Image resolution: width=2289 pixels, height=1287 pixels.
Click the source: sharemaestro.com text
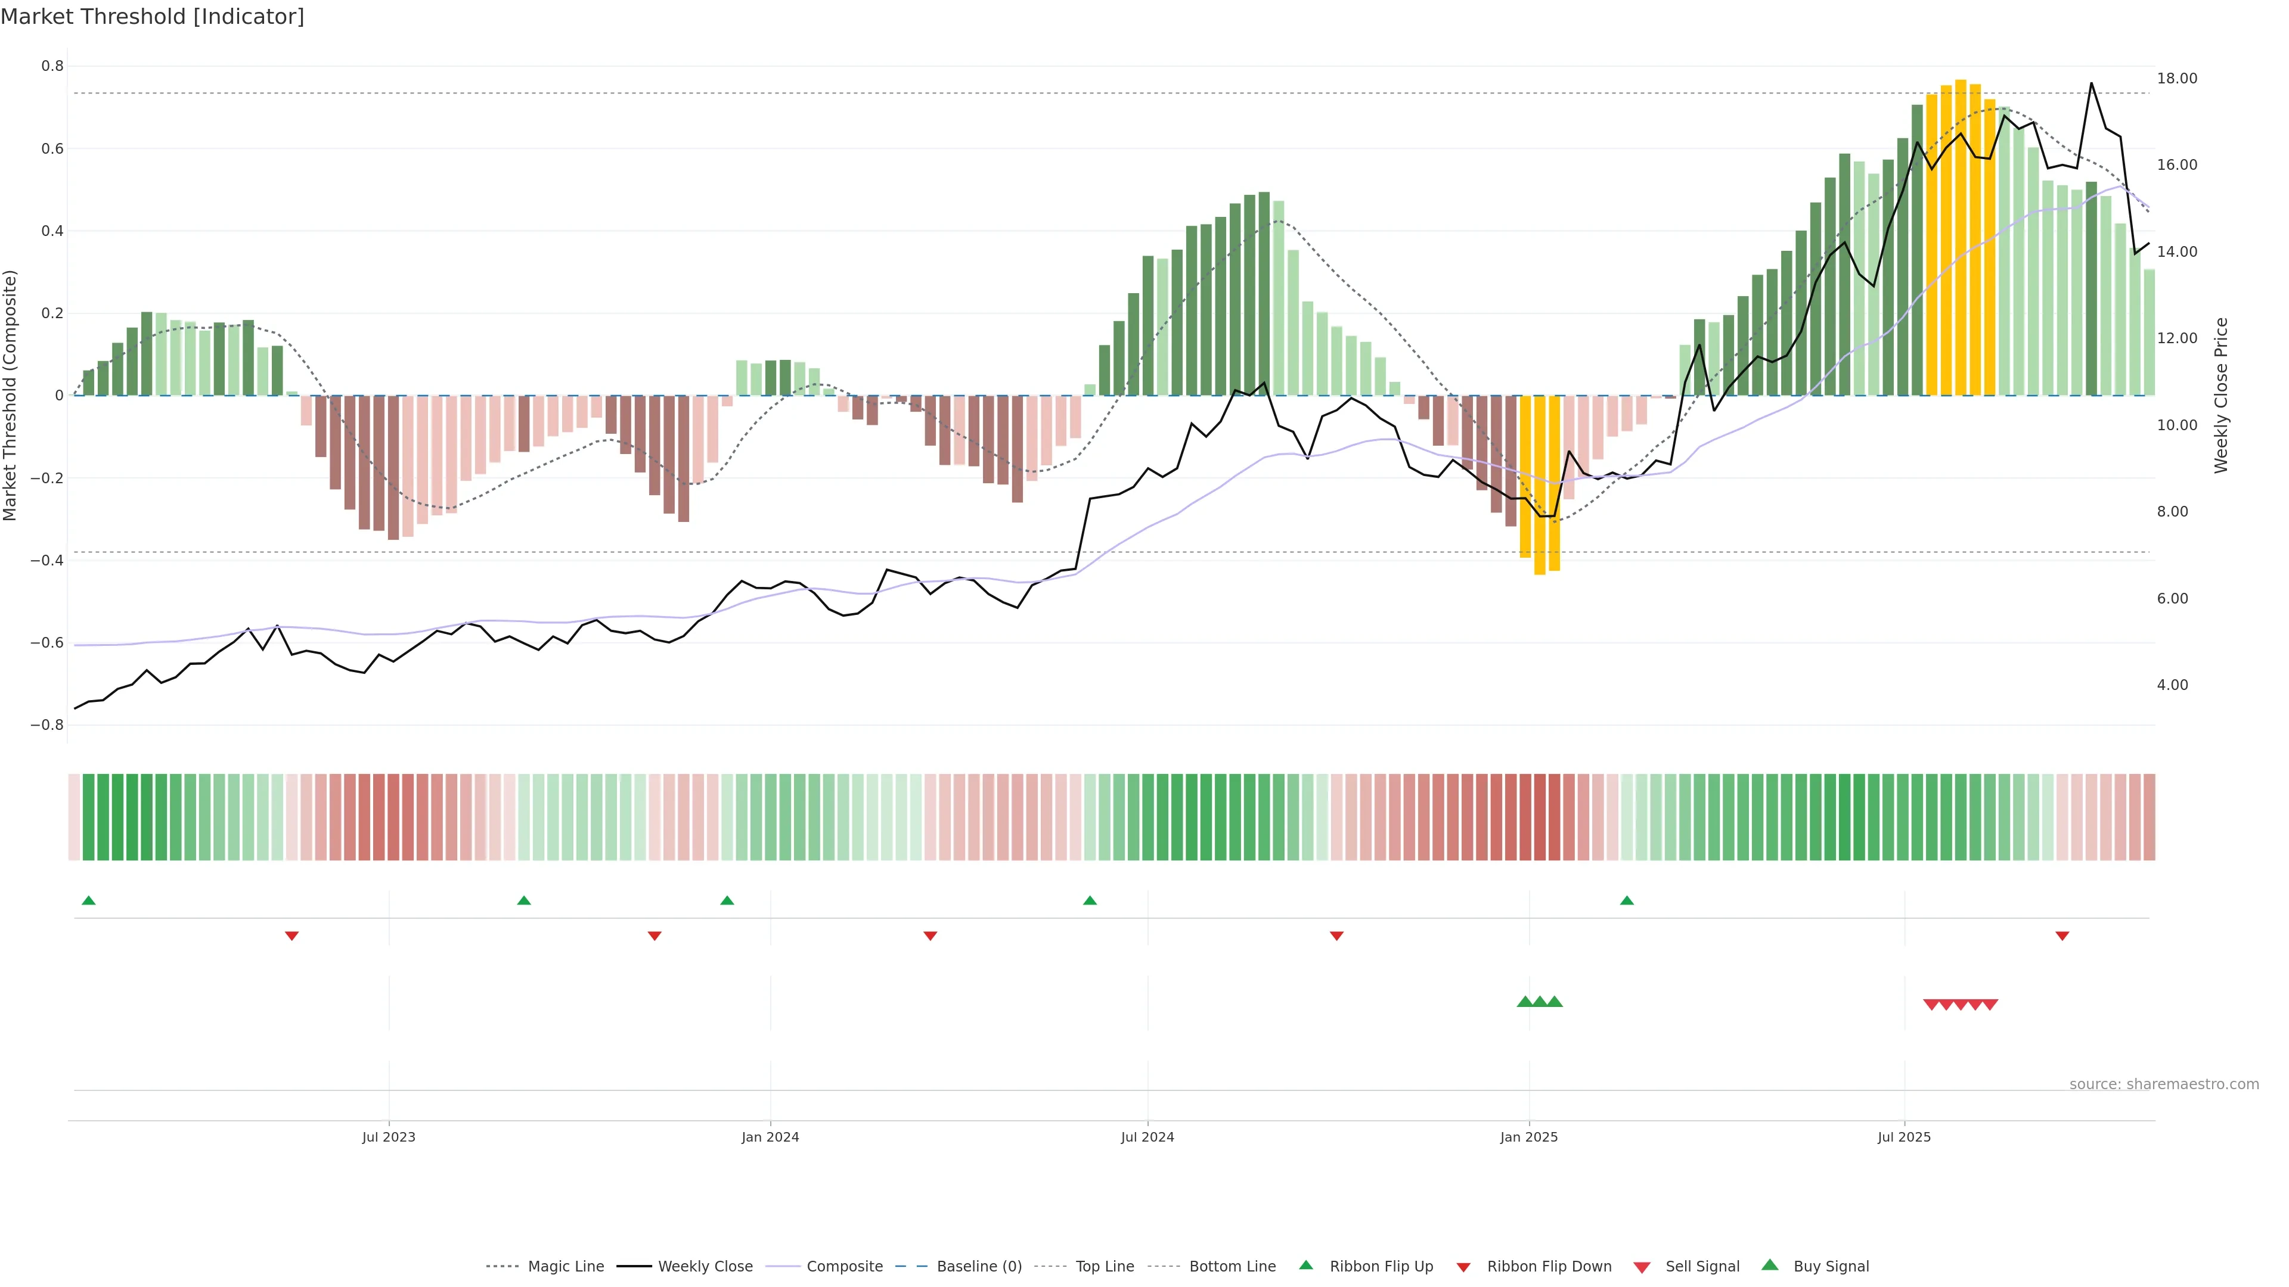[2164, 1084]
